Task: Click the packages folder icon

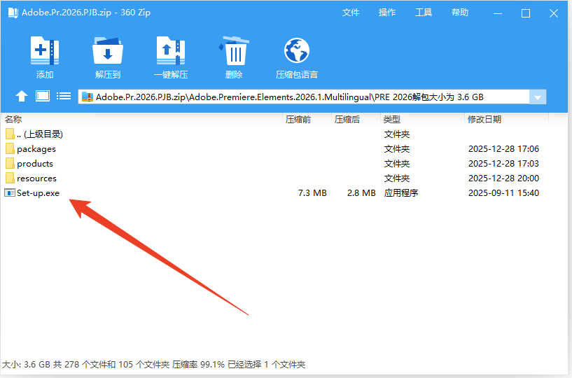Action: tap(11, 148)
